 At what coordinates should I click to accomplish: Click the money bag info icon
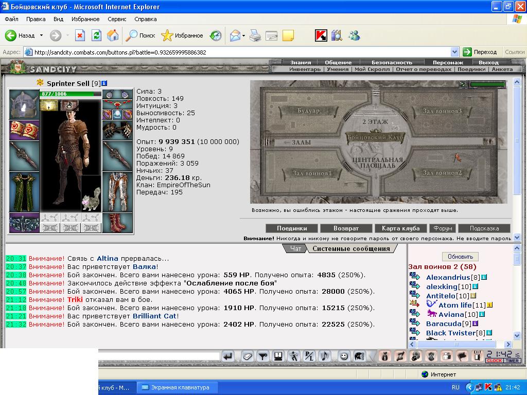385,356
